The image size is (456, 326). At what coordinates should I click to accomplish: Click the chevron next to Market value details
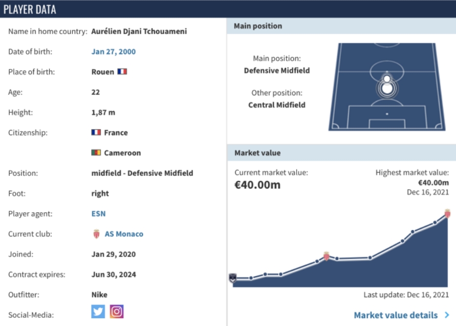(x=447, y=315)
